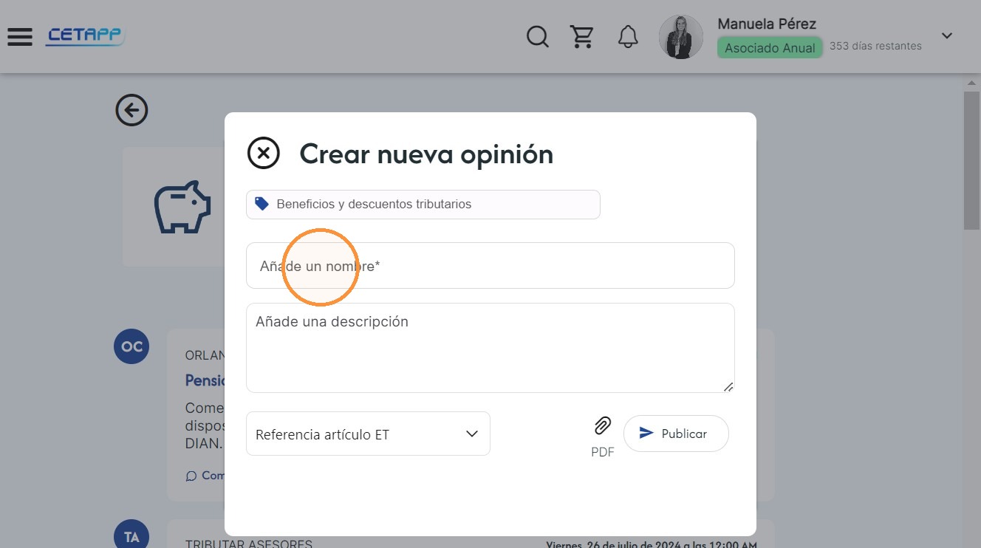Focus the Añade un nombre field
The width and height of the screenshot is (981, 548).
coord(490,266)
